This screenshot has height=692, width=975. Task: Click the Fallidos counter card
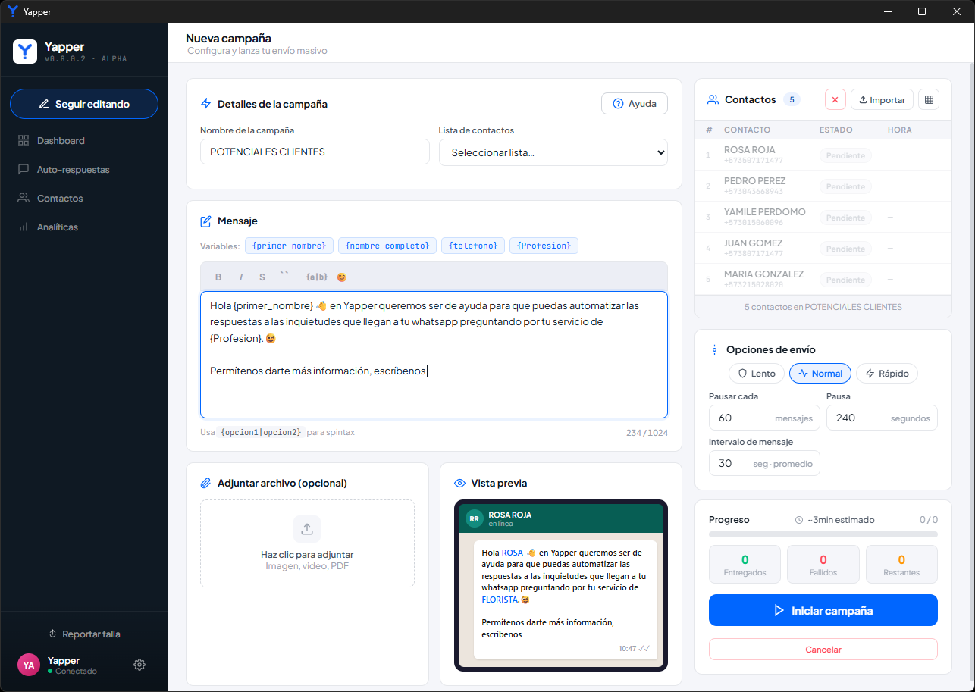click(x=823, y=565)
